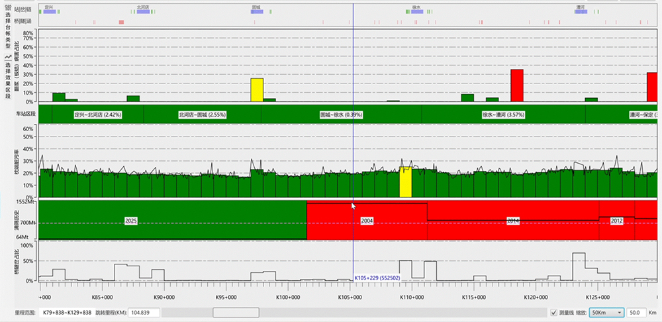The height and width of the screenshot is (322, 662).
Task: Open the 50Km zoom dropdown
Action: coord(606,312)
